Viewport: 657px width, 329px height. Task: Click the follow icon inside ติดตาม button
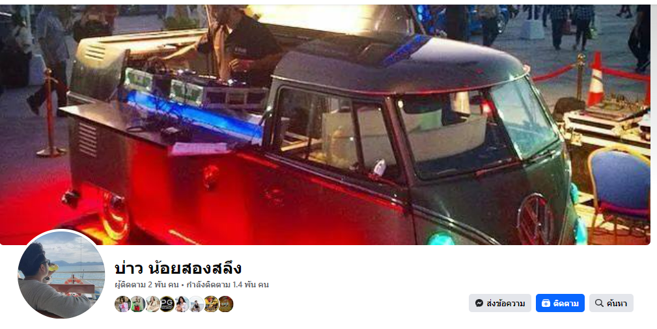[x=546, y=303]
